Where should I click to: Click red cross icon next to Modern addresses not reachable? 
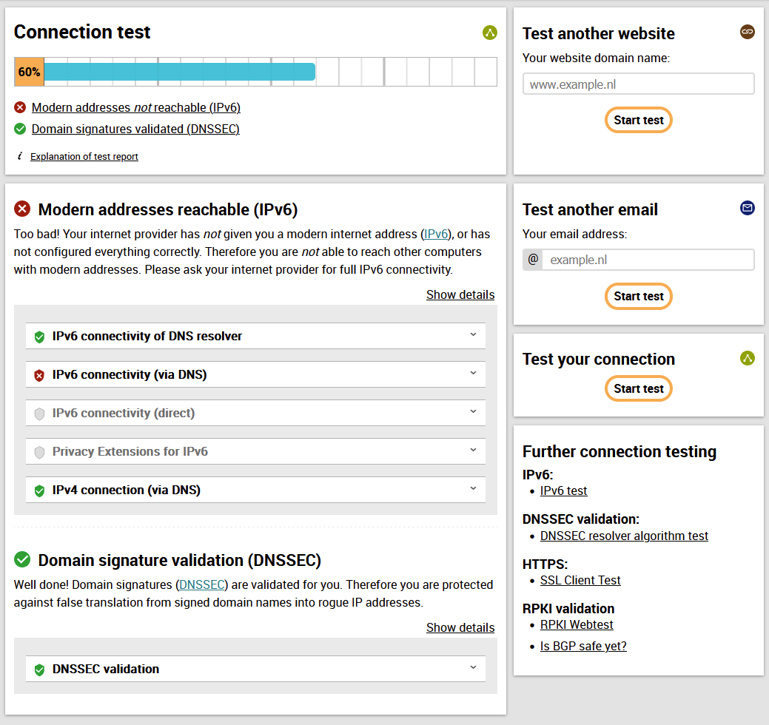(x=20, y=107)
